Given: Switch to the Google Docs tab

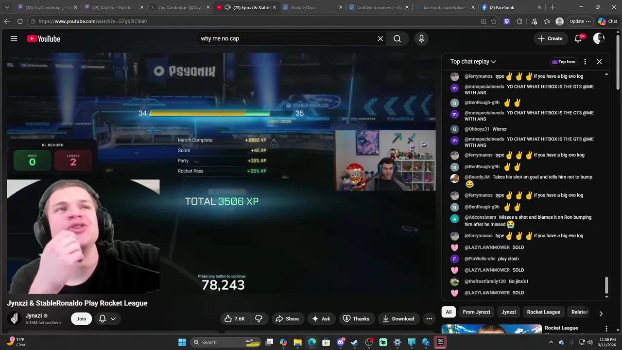Looking at the screenshot, I should (x=312, y=7).
